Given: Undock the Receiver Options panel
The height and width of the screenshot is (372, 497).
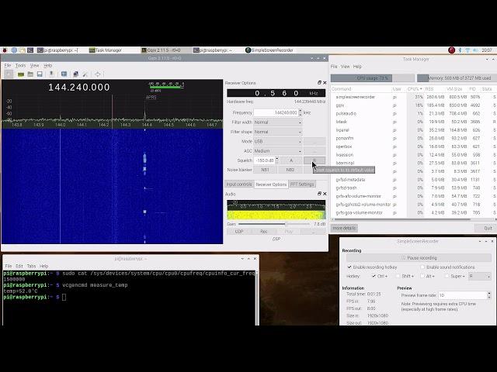Looking at the screenshot, I should 319,83.
